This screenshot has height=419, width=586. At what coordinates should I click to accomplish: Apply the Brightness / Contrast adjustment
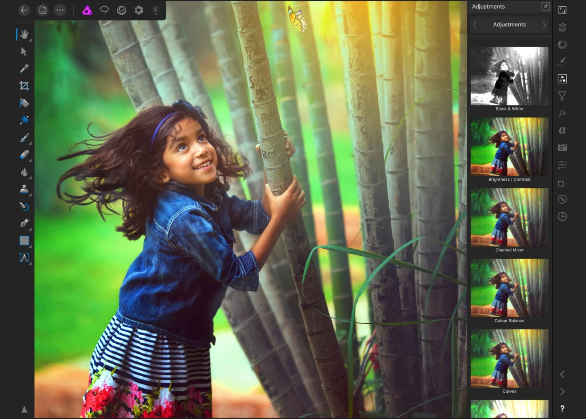[510, 147]
